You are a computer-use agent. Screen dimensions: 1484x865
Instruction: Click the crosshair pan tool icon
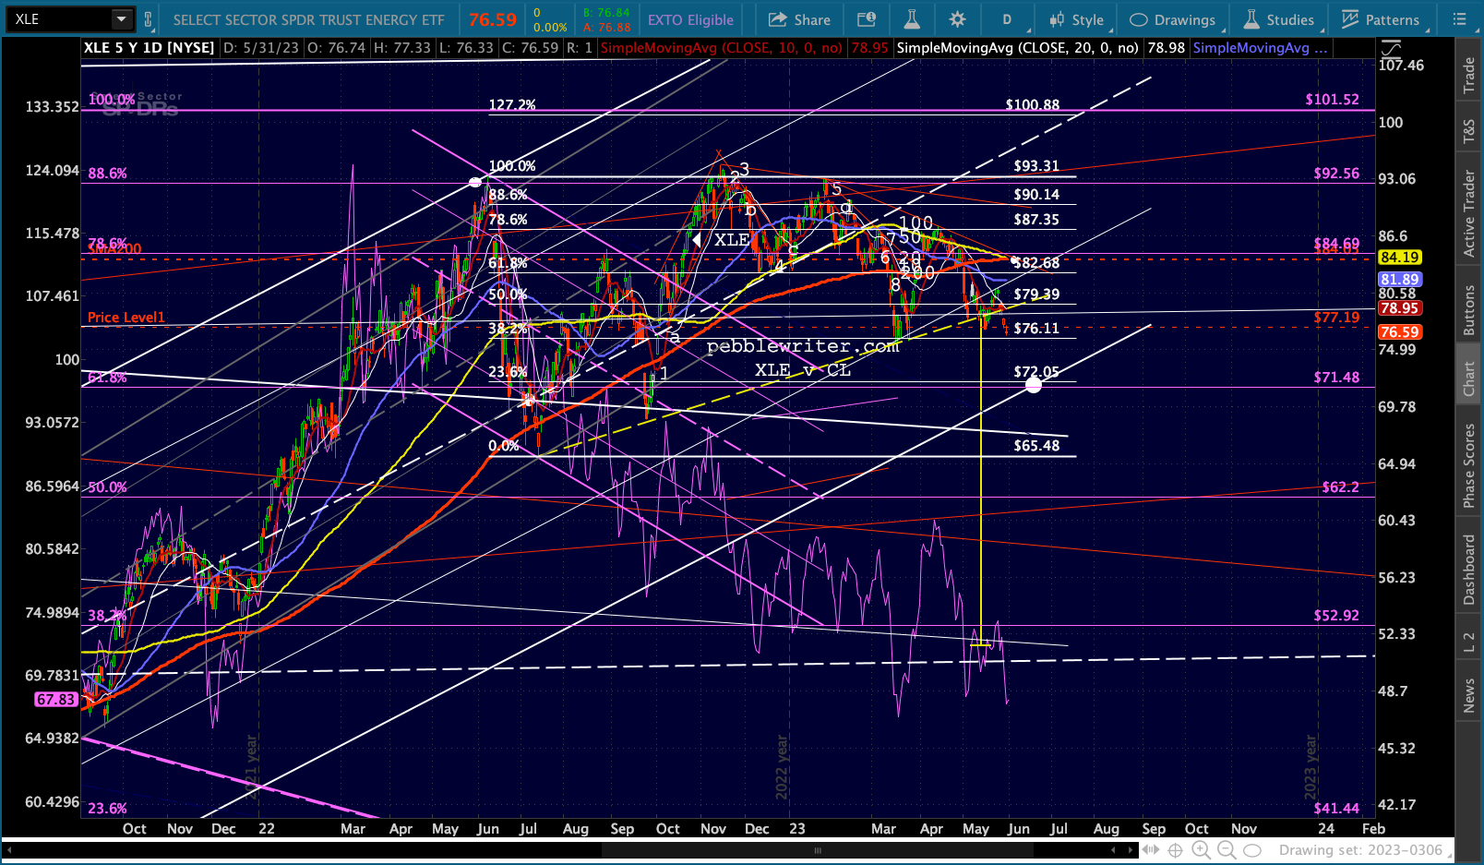[x=1176, y=850]
